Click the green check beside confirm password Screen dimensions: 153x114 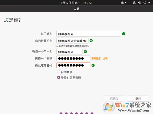point(93,65)
